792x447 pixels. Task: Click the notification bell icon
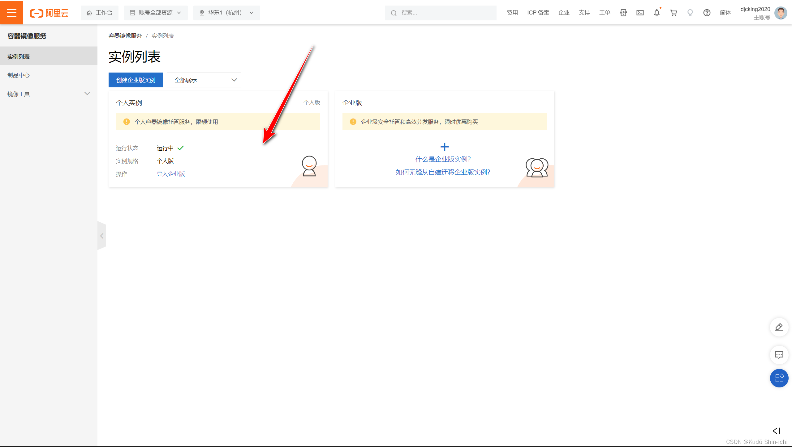pyautogui.click(x=656, y=13)
